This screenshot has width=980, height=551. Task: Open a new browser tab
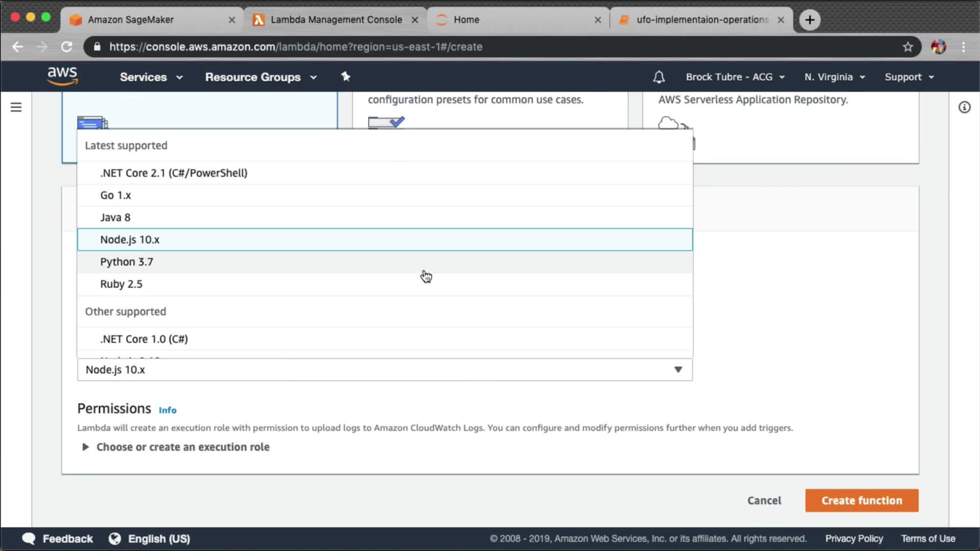[x=810, y=20]
